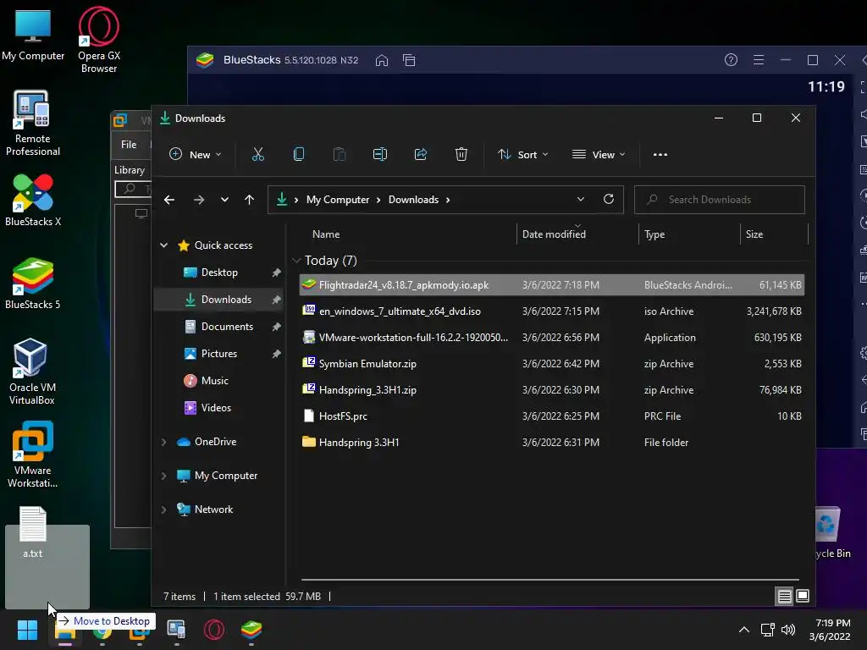The width and height of the screenshot is (867, 650).
Task: Go up one folder level arrow
Action: point(250,200)
